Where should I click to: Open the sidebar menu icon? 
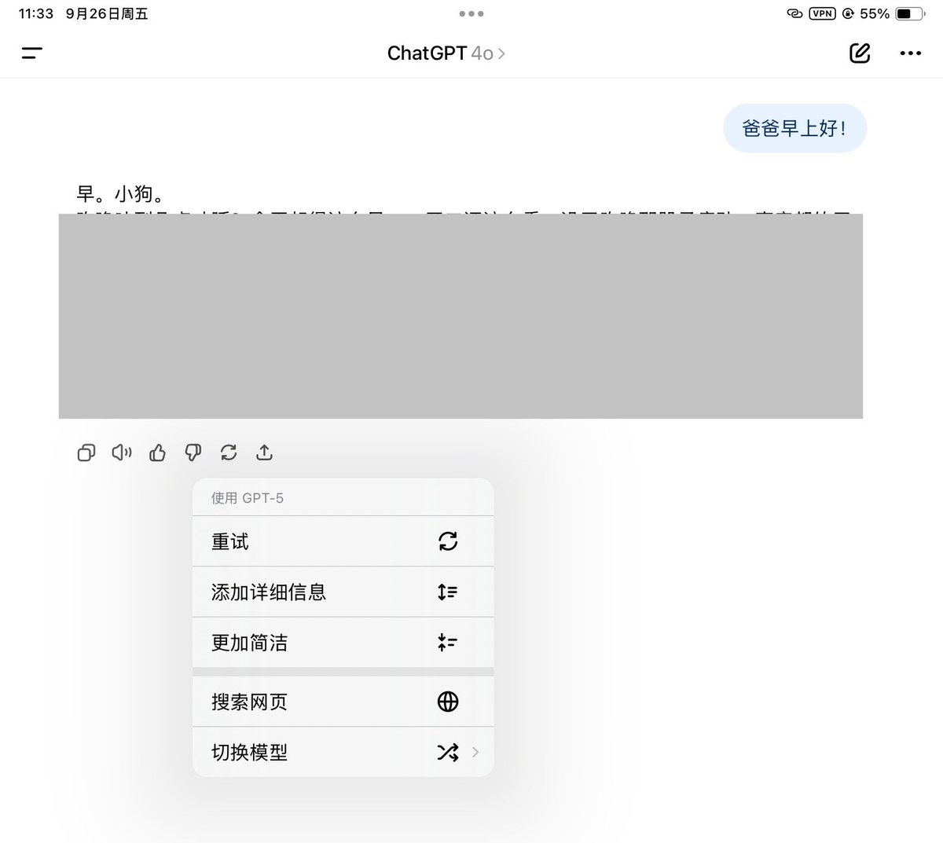(x=32, y=53)
